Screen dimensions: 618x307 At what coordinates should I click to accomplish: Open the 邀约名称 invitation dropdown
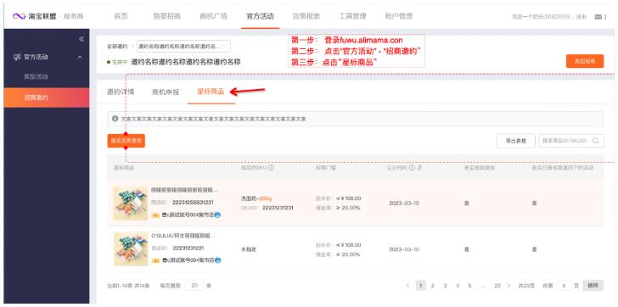click(183, 46)
